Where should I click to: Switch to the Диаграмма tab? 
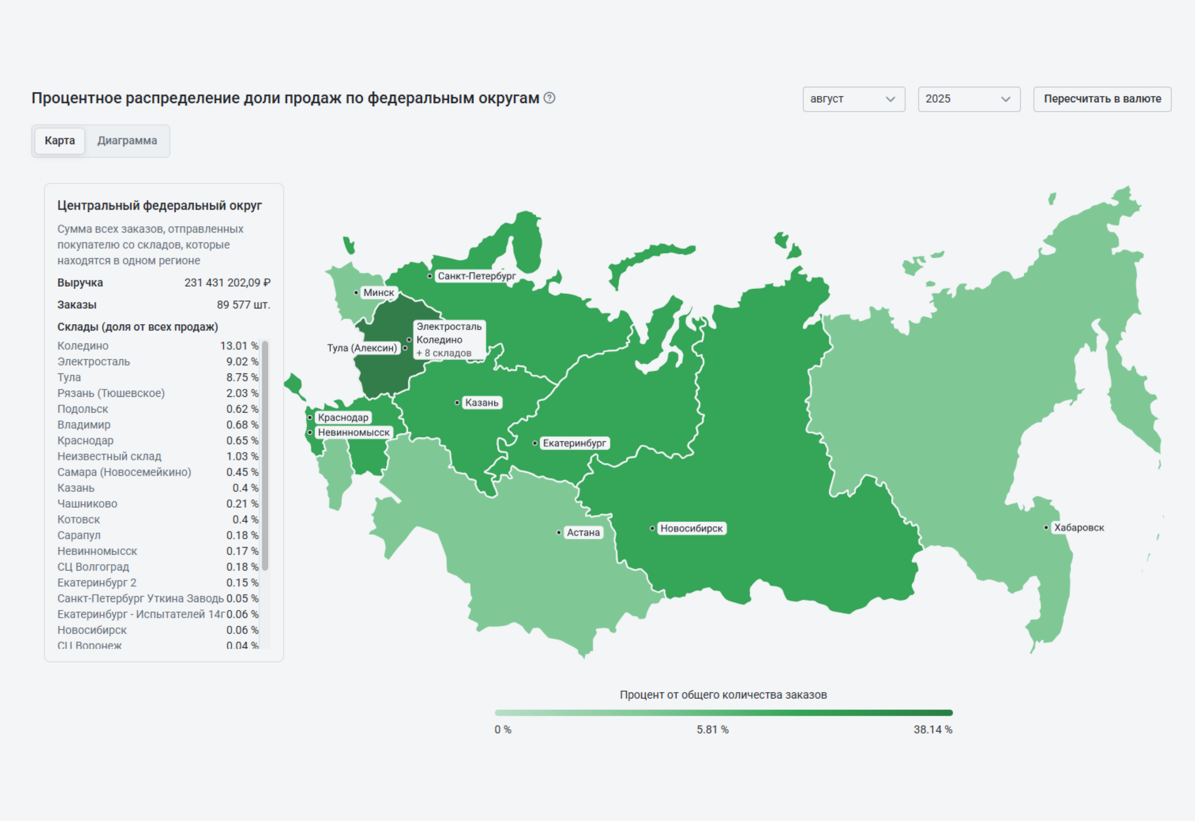[127, 140]
